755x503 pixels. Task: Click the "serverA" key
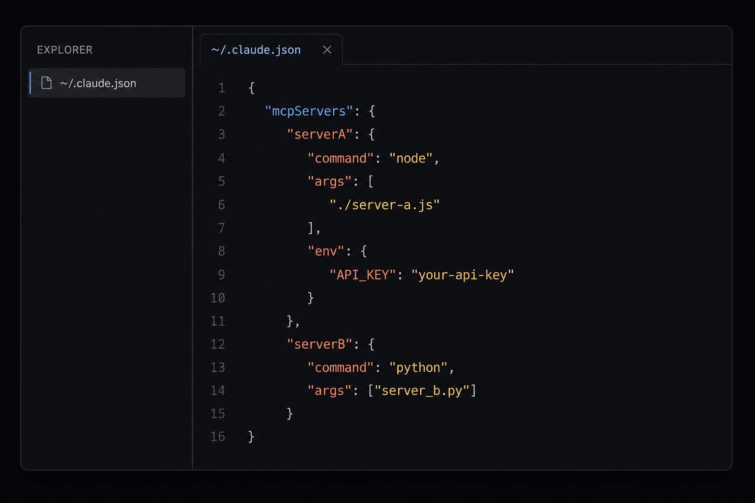(320, 134)
